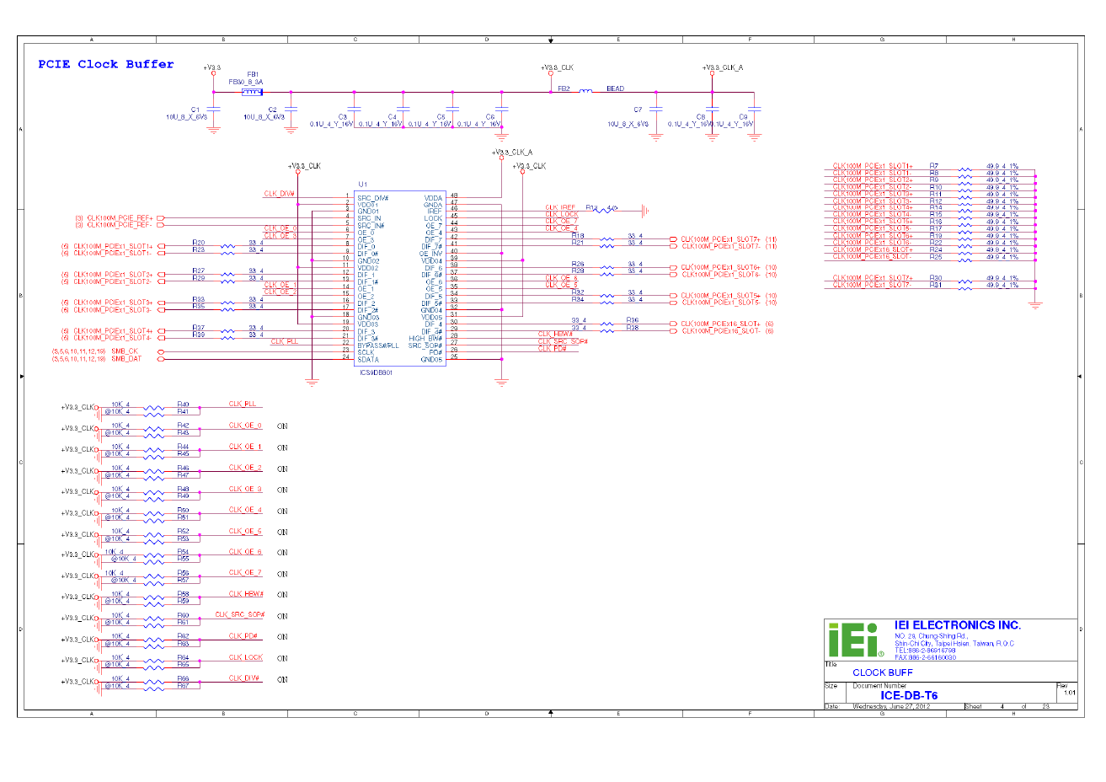1106x782 pixels.
Task: Select the CLK_SRC_SOP# label next to R60
Action: (x=240, y=614)
